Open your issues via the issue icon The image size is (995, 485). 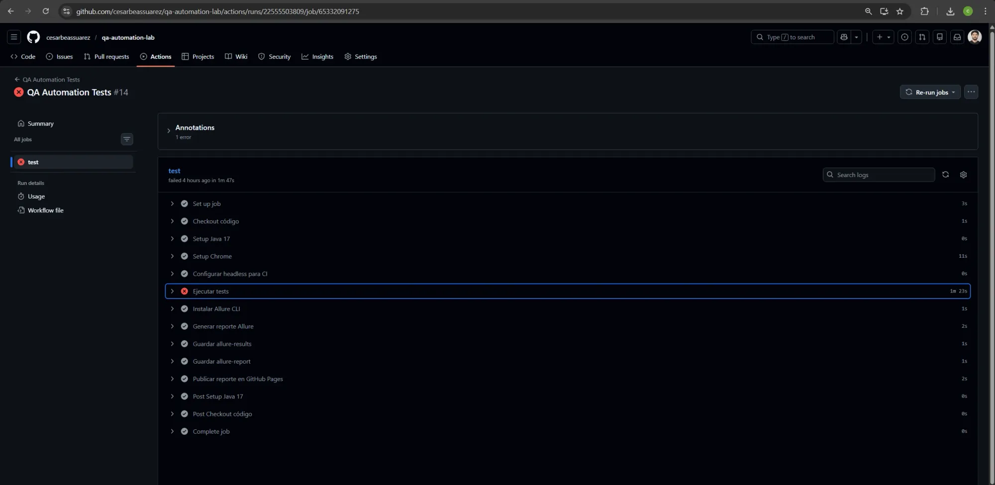click(904, 37)
